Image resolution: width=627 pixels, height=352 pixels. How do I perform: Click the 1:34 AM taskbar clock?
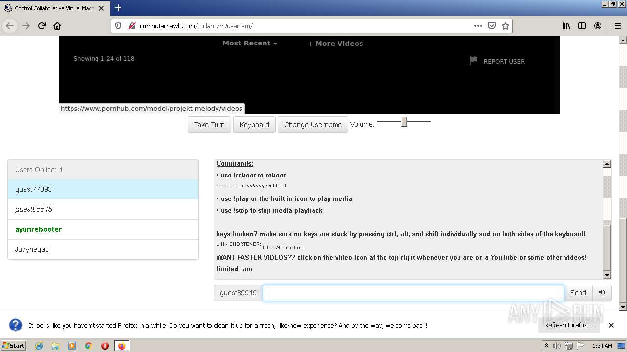pyautogui.click(x=602, y=346)
